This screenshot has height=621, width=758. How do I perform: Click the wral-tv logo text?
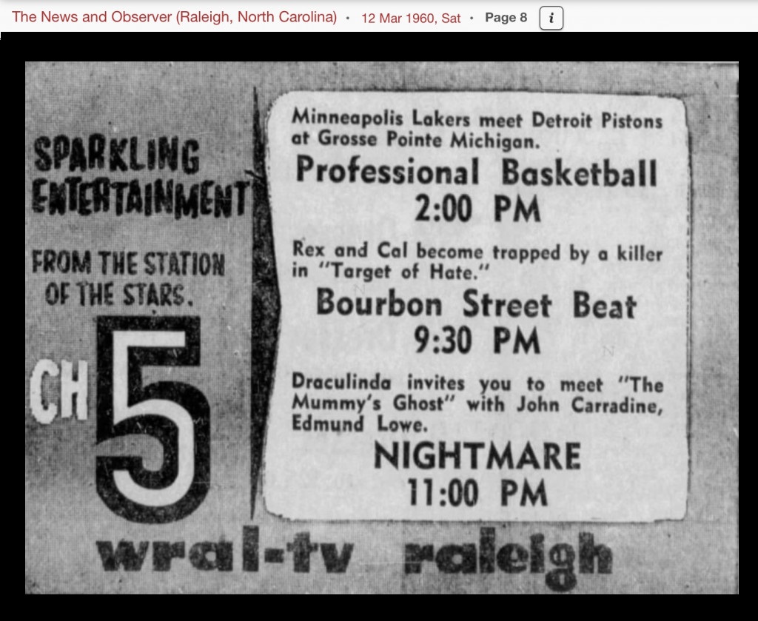coord(224,555)
